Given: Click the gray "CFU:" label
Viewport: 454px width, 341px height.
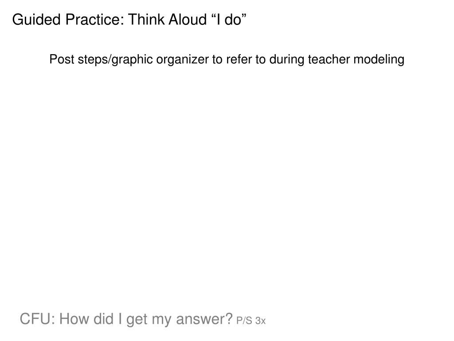Looking at the screenshot, I should click(37, 319).
